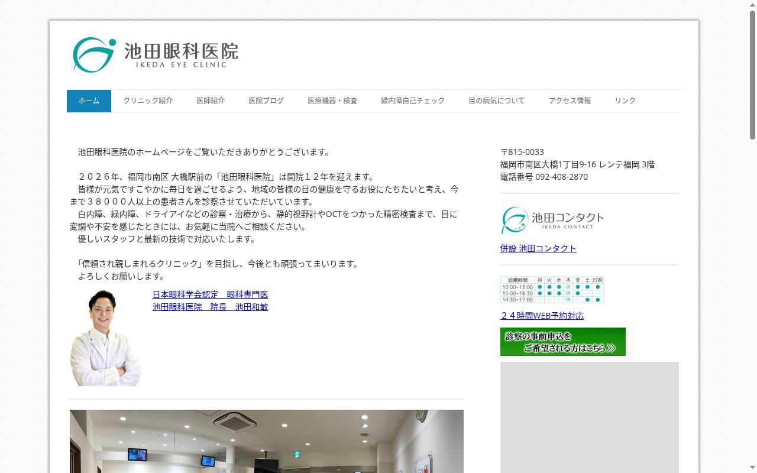The width and height of the screenshot is (757, 473).
Task: Navigate to 目の病気について
Action: pos(497,101)
